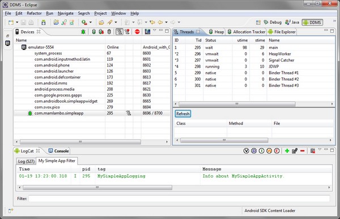Image resolution: width=340 pixels, height=219 pixels.
Task: Click the LogCat Filter input field
Action: tap(179, 199)
